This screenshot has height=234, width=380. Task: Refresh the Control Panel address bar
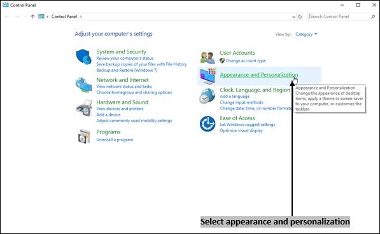300,17
